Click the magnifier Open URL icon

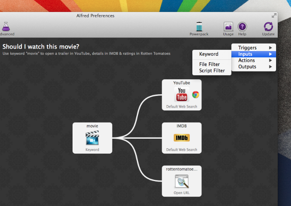coord(182,181)
